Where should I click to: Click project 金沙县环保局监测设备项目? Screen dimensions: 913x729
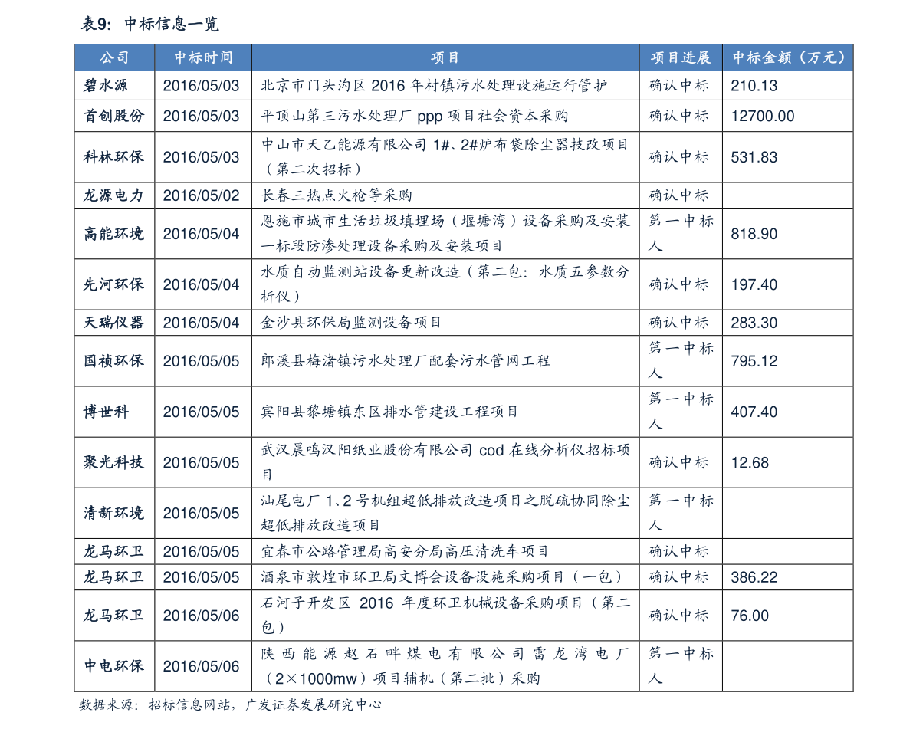pos(351,323)
